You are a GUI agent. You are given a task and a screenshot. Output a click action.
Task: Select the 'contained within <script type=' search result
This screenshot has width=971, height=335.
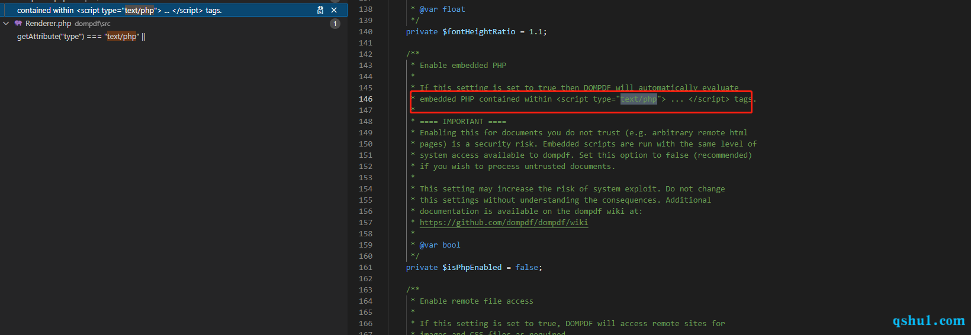(173, 10)
